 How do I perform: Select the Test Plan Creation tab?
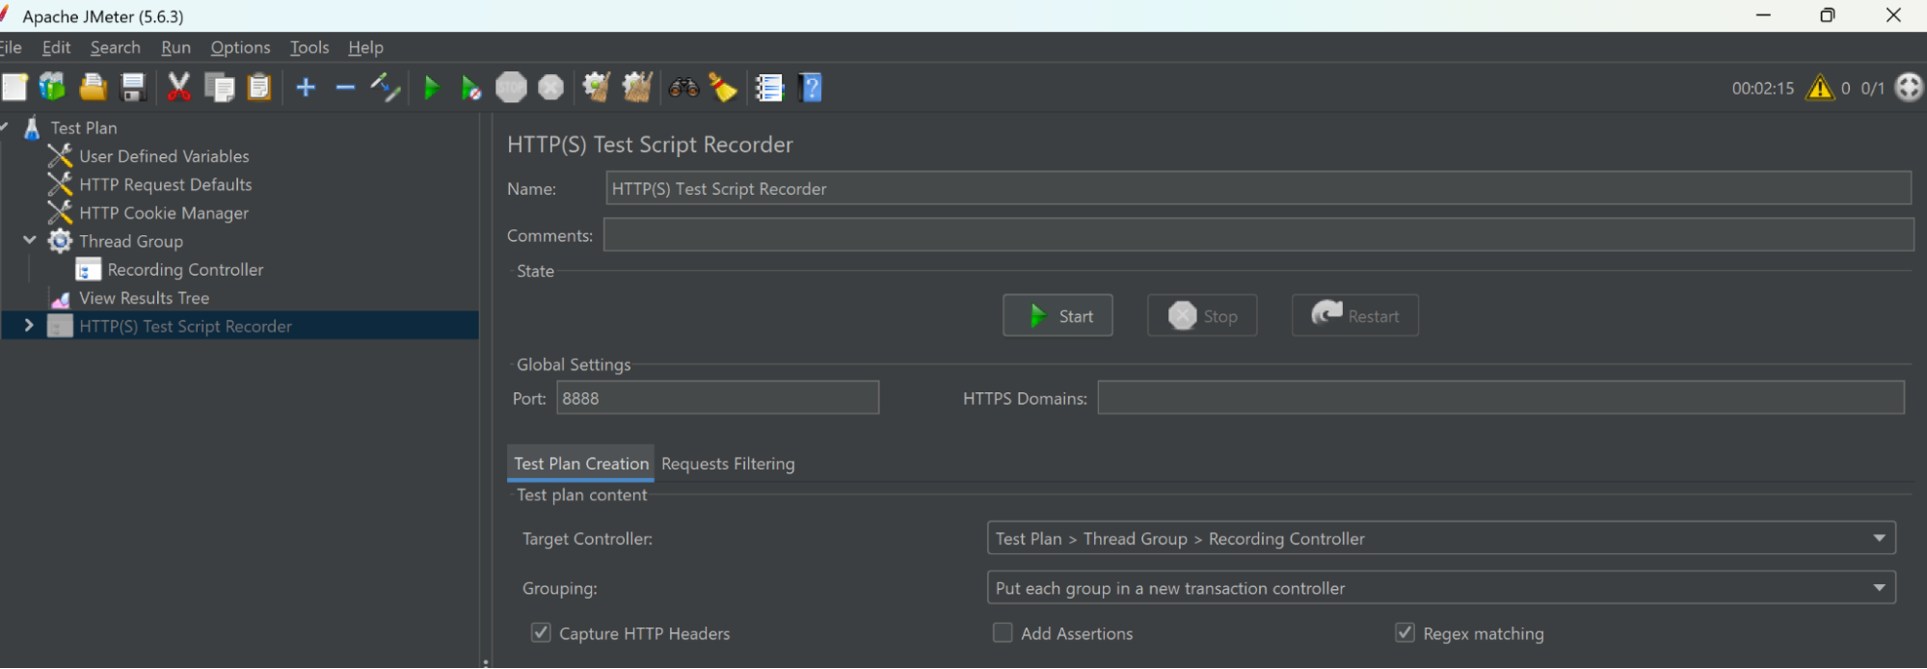[581, 464]
